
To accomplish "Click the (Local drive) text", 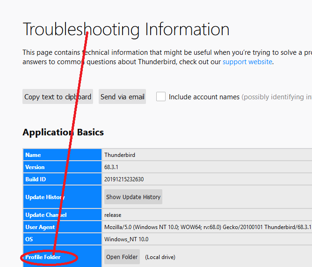I will (160, 257).
